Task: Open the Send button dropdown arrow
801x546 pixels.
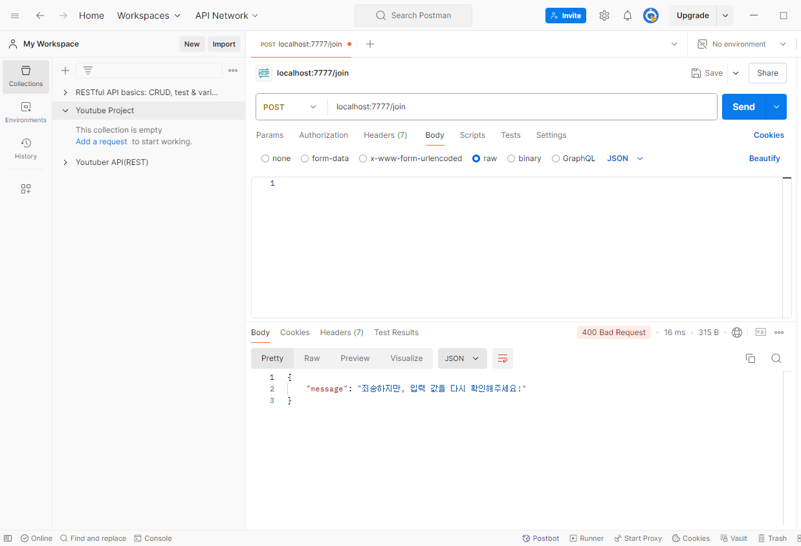Action: click(x=776, y=107)
